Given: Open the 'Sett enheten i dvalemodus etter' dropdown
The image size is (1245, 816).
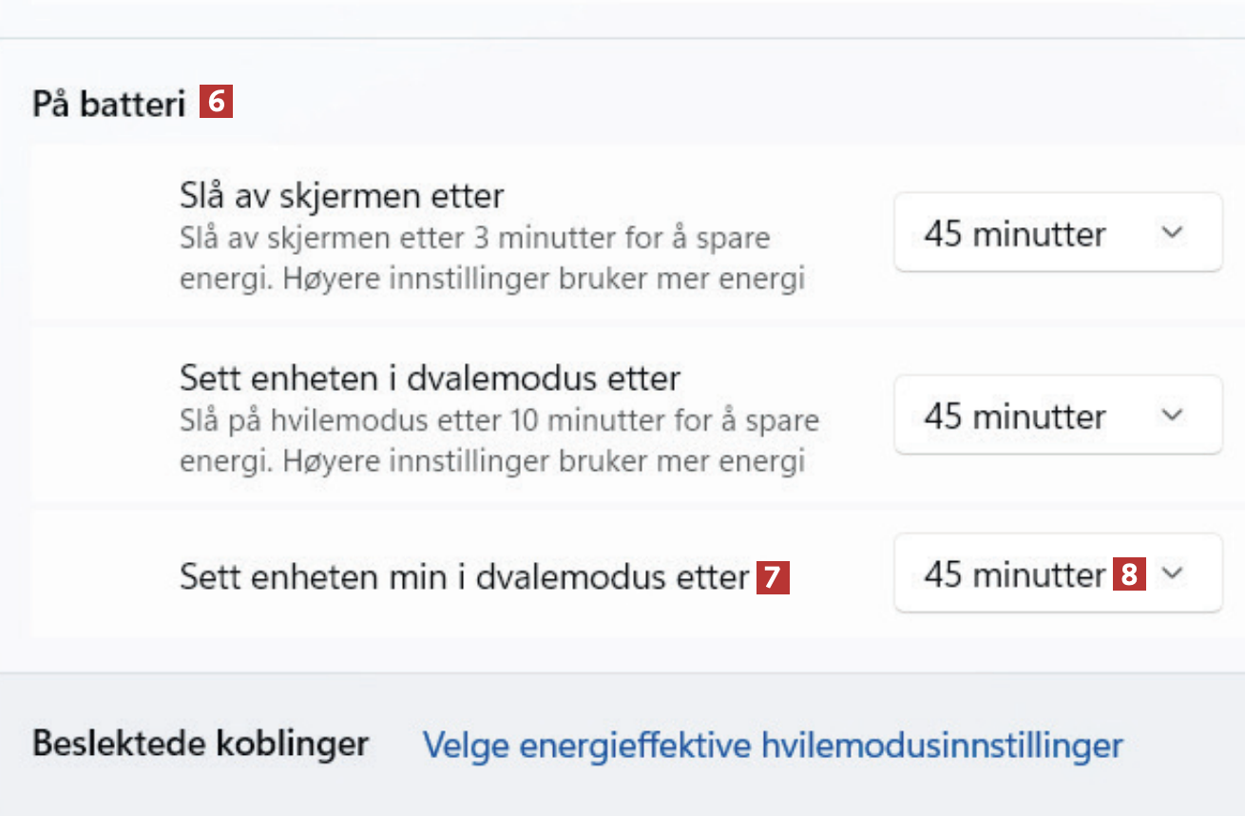Looking at the screenshot, I should click(x=1057, y=416).
